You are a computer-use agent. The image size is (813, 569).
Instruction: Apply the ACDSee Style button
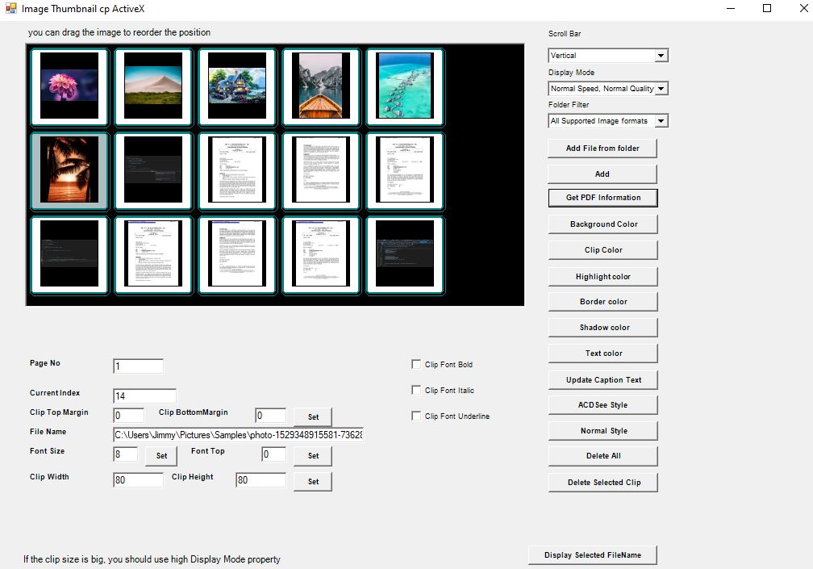(602, 405)
